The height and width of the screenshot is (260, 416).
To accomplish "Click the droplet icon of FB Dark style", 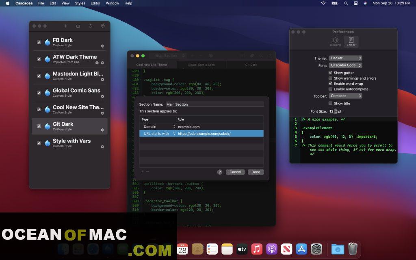I will (x=48, y=42).
